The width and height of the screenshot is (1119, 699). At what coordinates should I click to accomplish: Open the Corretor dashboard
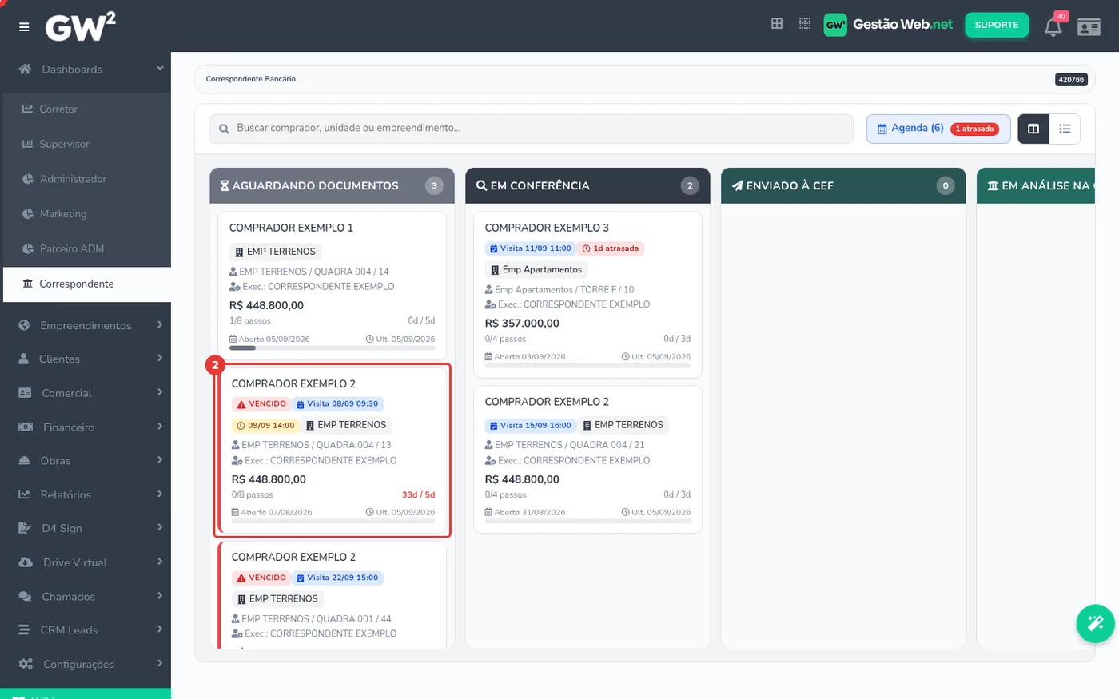87,109
